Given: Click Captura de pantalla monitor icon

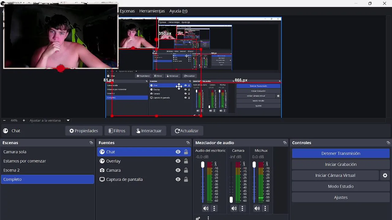Looking at the screenshot, I should [102, 179].
